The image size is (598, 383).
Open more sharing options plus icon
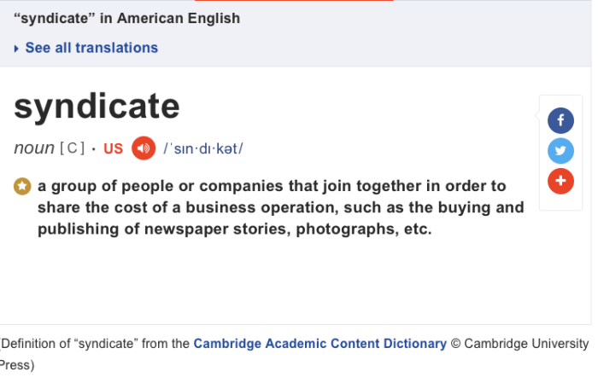(560, 181)
